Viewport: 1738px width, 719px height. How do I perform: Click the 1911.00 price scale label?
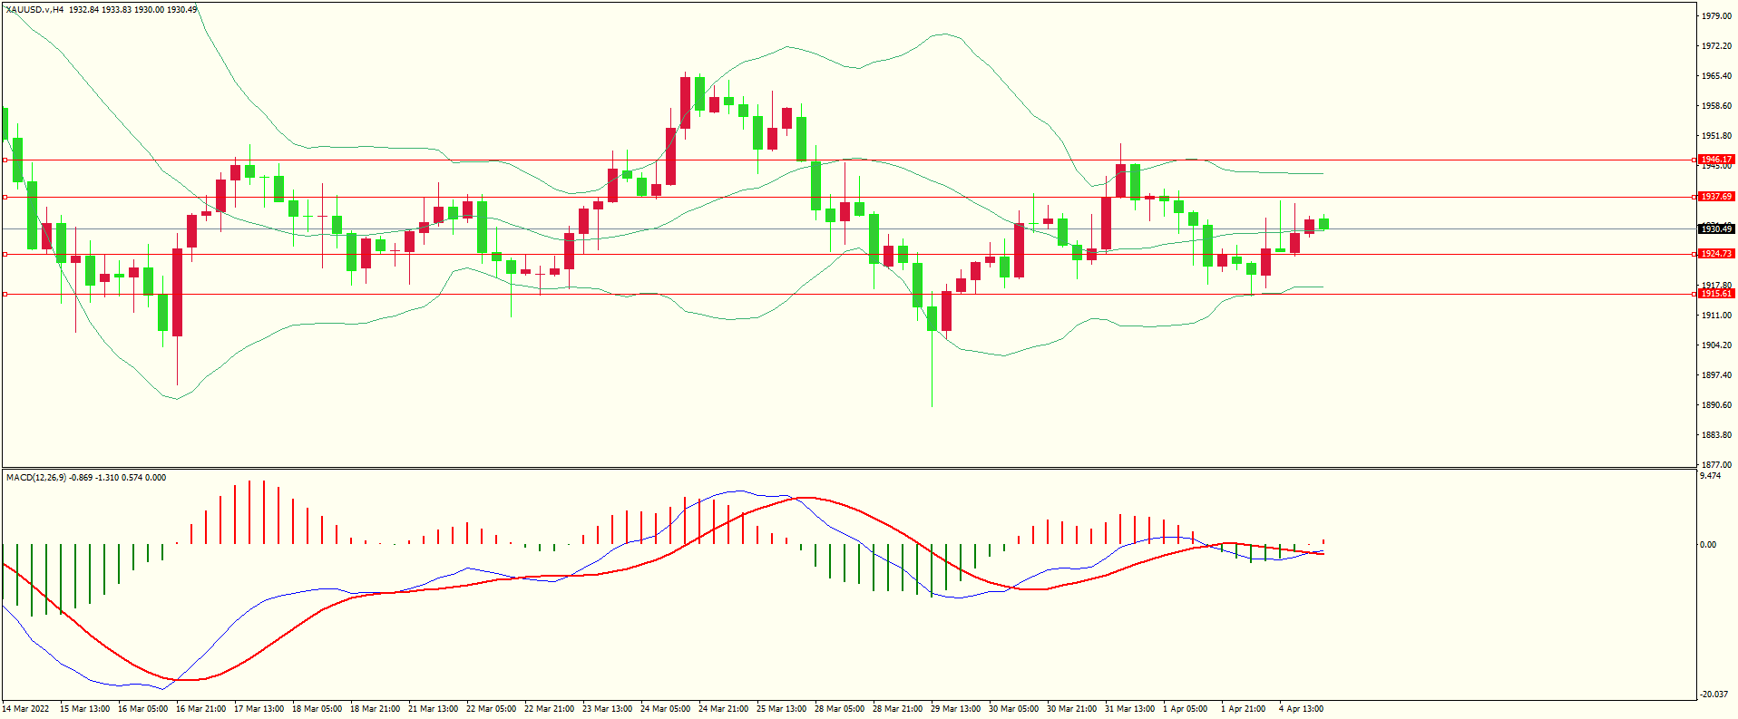(1717, 316)
